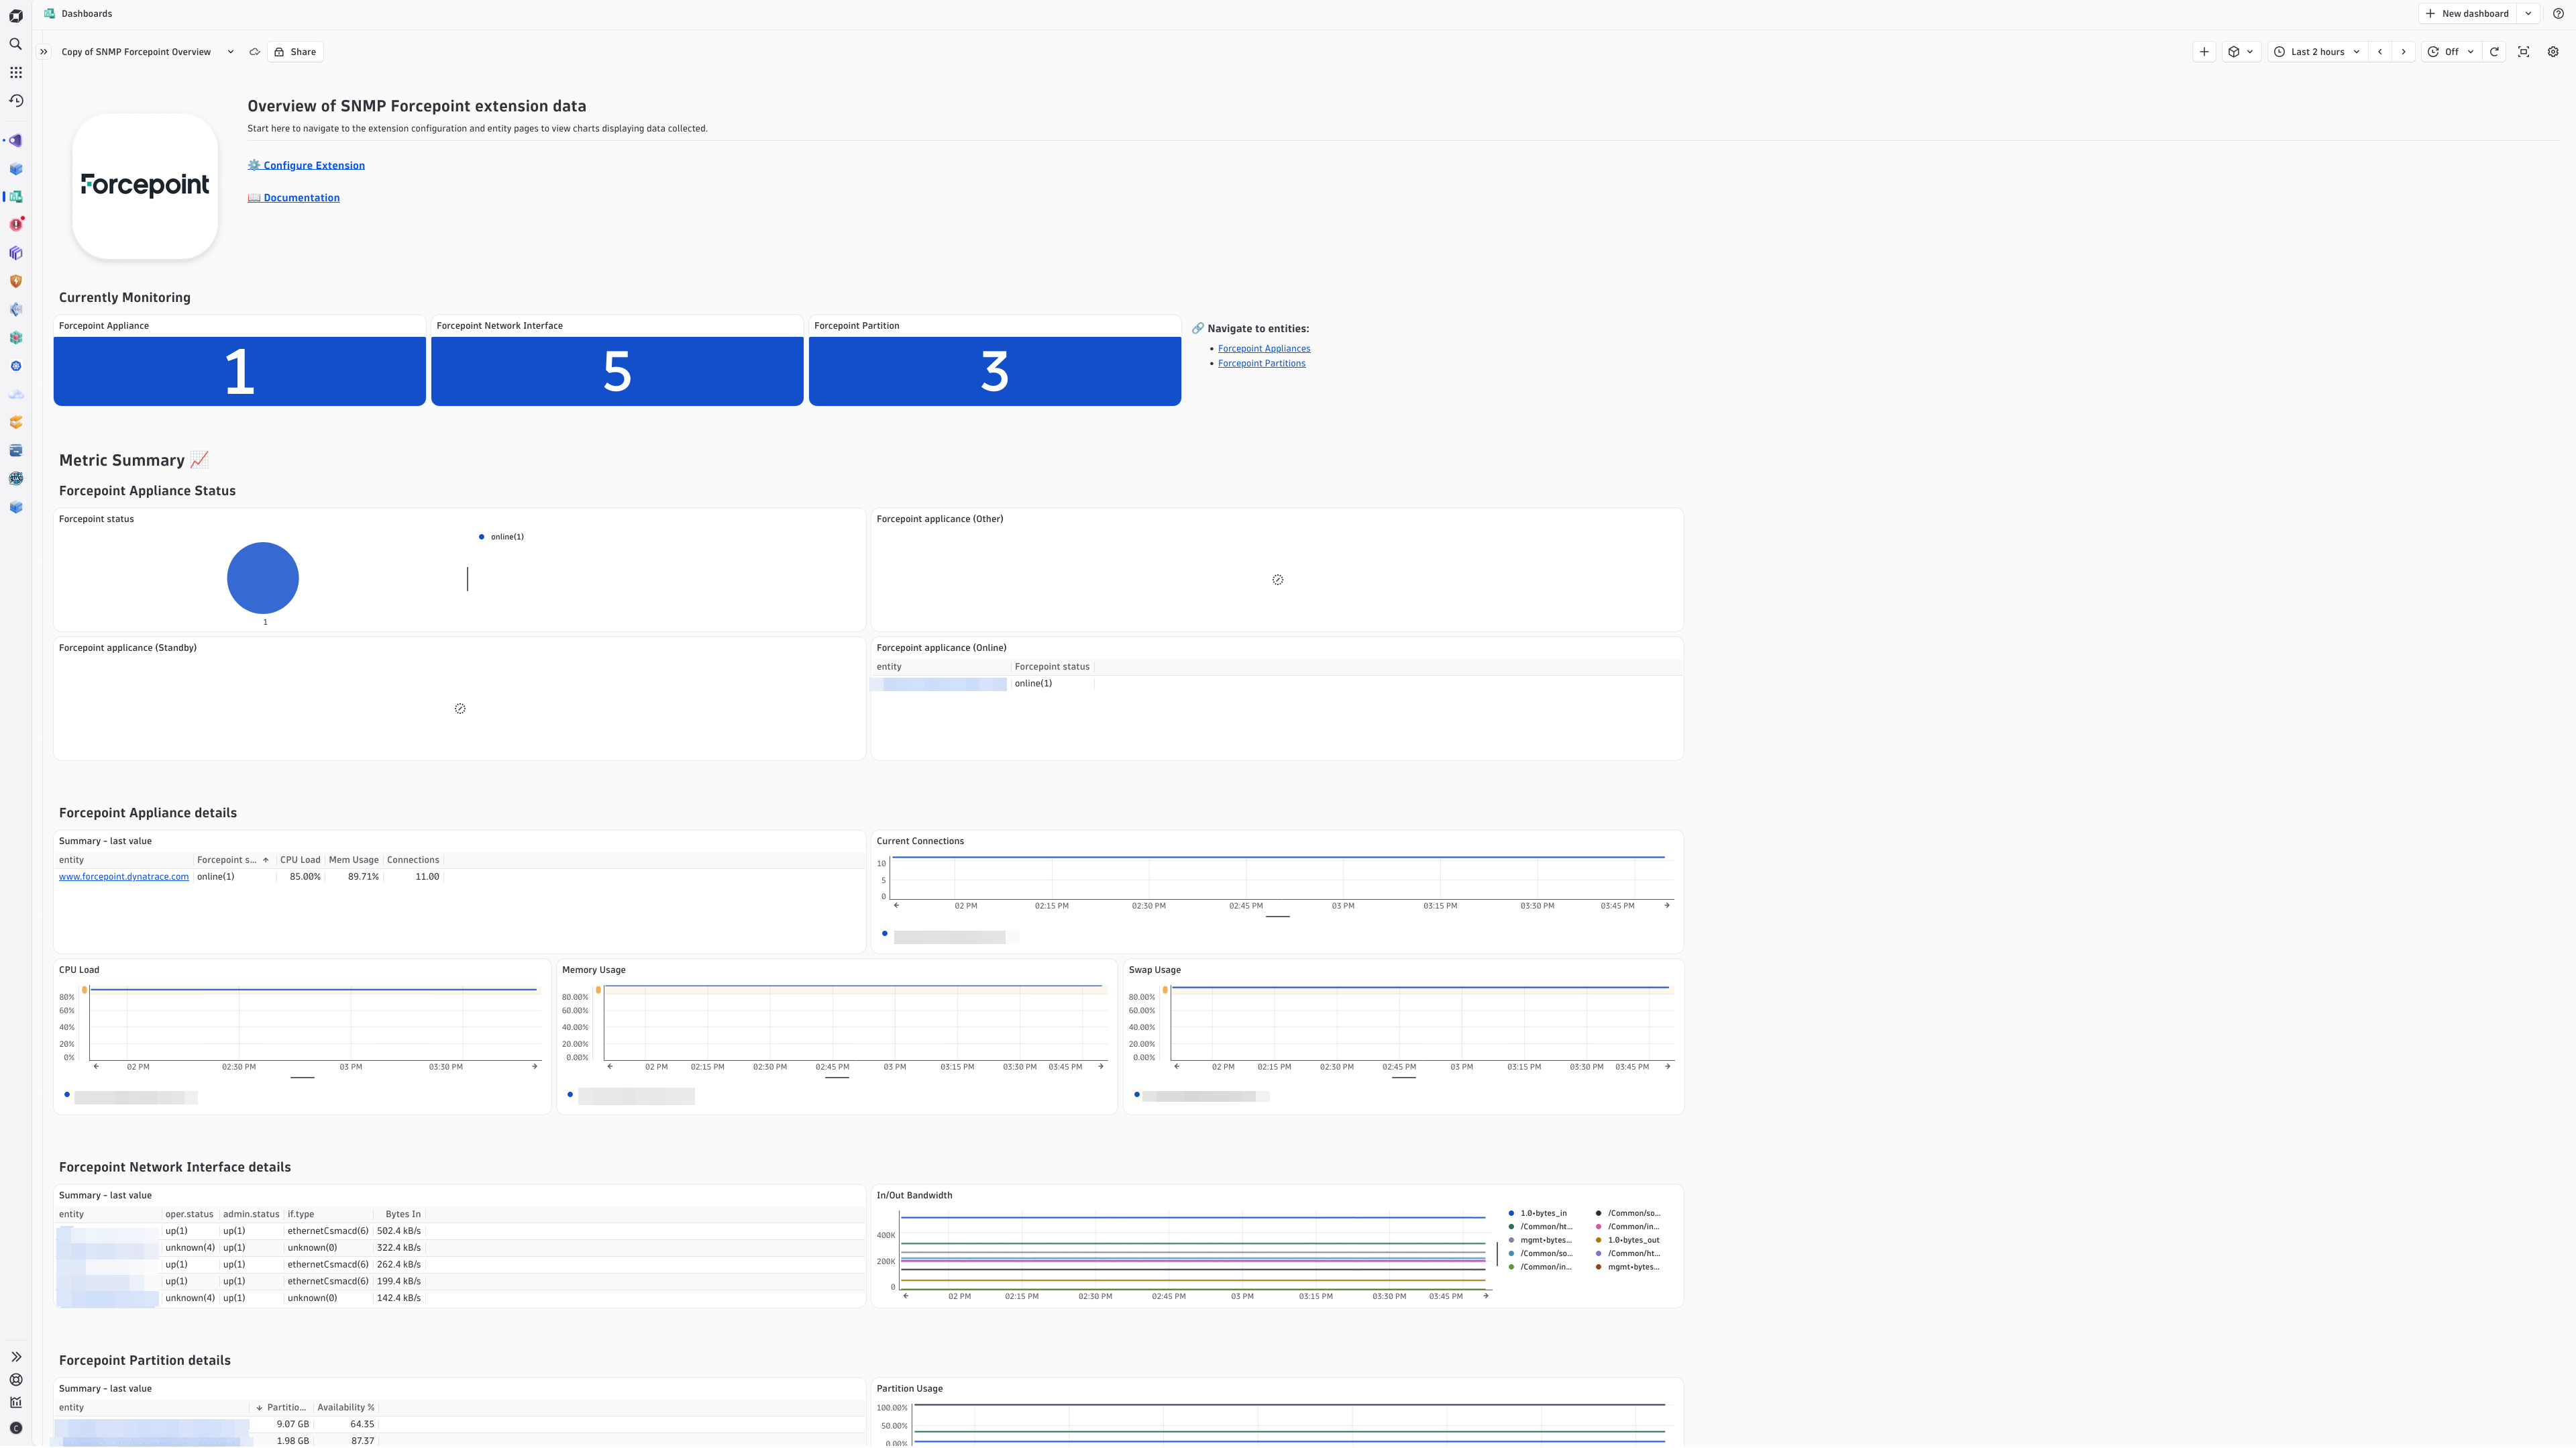This screenshot has height=1448, width=2576.
Task: Click the add tile plus button
Action: [x=2204, y=52]
